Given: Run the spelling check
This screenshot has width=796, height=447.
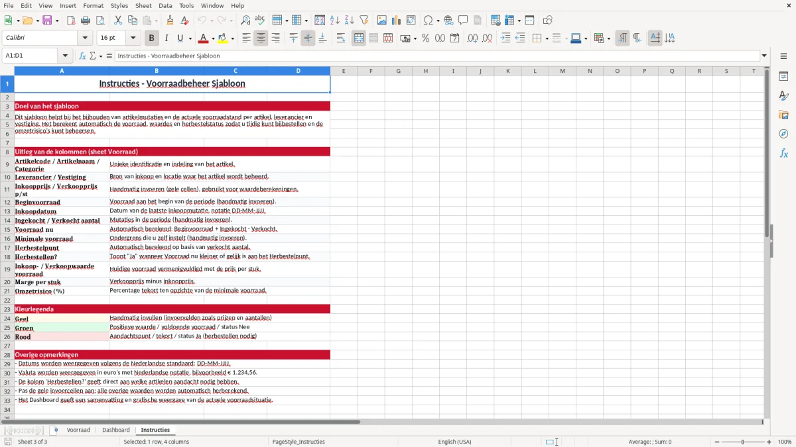Looking at the screenshot, I should [260, 21].
